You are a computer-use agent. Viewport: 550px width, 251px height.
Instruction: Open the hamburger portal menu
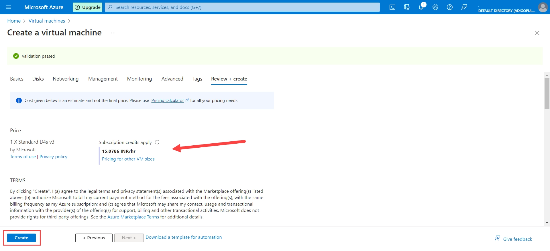point(9,7)
